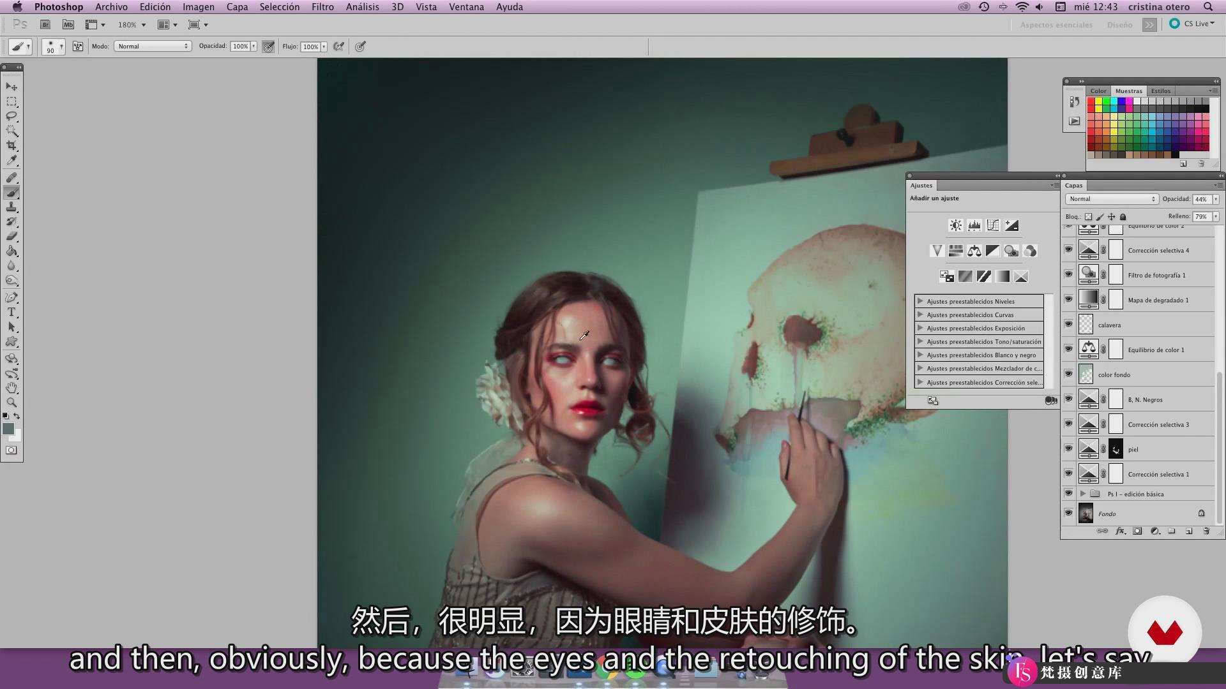The image size is (1226, 689).
Task: Hide the color fondo layer
Action: tap(1068, 374)
